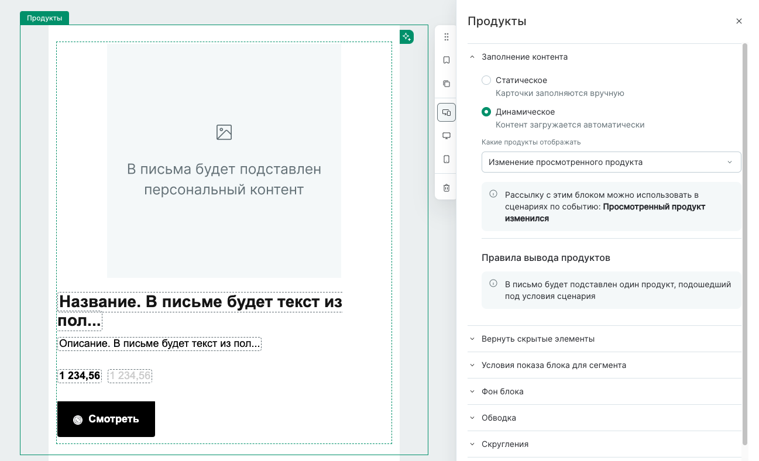Click the drag handle dots icon in block toolbar
The image size is (759, 461).
tap(447, 37)
